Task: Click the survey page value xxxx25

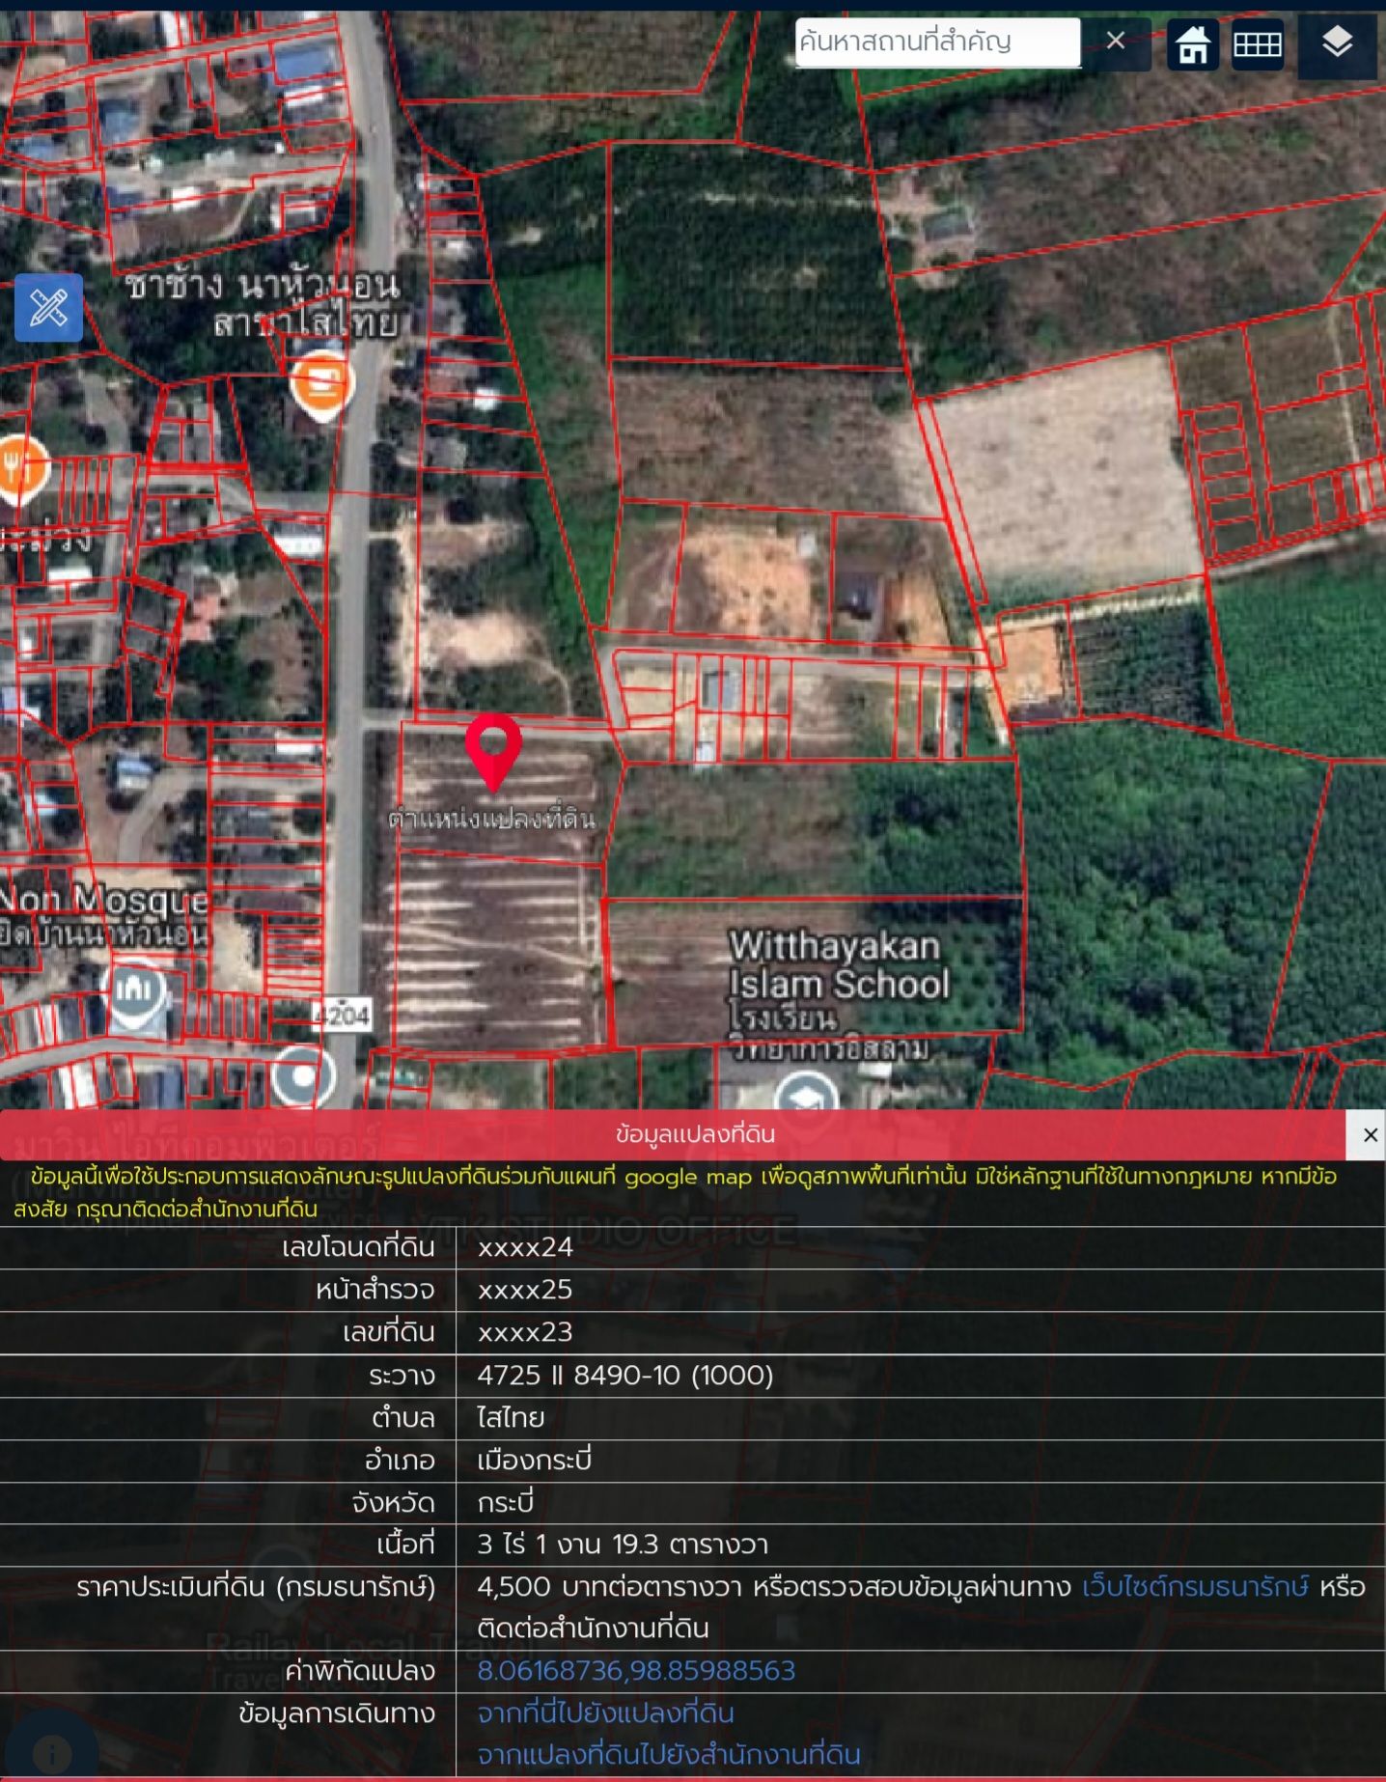Action: click(525, 1290)
